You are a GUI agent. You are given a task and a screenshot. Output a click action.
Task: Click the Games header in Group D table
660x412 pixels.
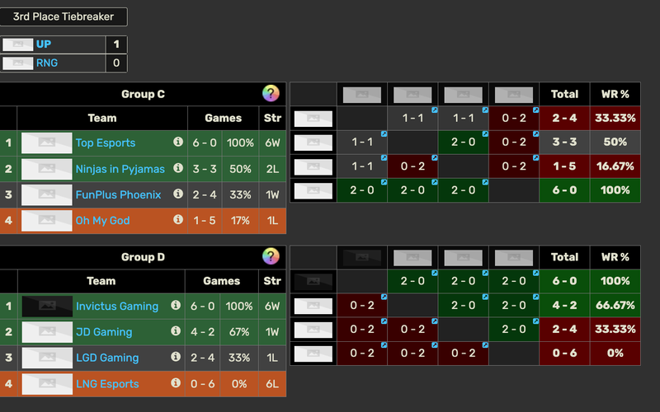click(x=221, y=281)
